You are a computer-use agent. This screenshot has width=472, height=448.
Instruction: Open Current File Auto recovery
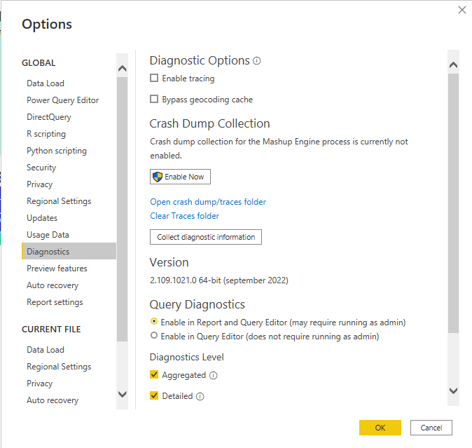coord(53,400)
